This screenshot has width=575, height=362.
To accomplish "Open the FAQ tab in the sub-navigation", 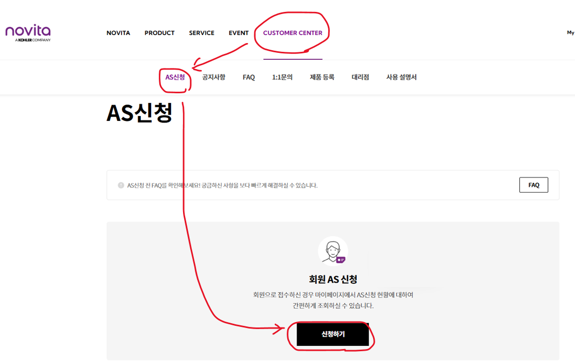I will point(248,77).
